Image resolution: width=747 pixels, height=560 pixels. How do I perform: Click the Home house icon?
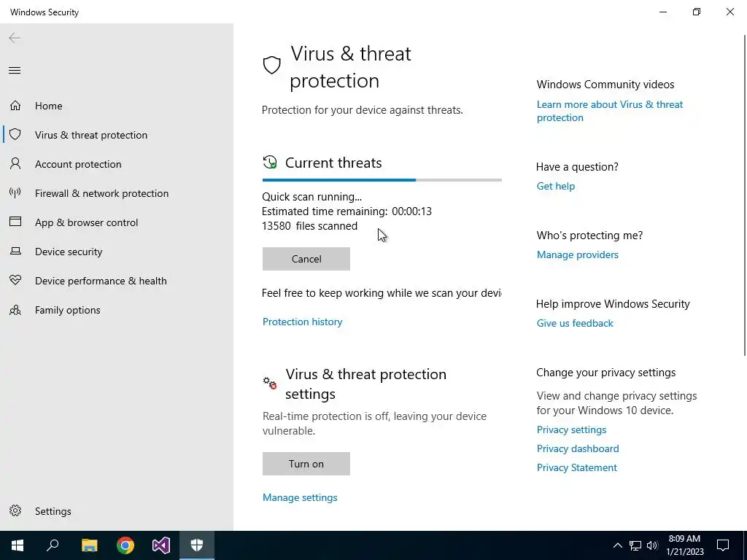pyautogui.click(x=15, y=105)
